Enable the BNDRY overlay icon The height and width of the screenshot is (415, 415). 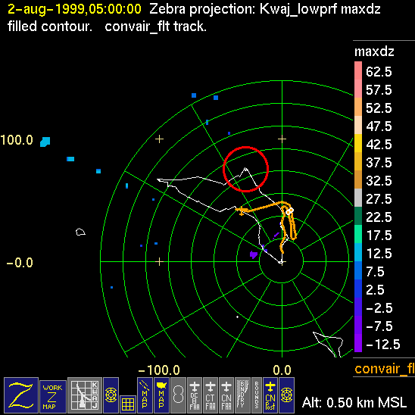(x=242, y=395)
